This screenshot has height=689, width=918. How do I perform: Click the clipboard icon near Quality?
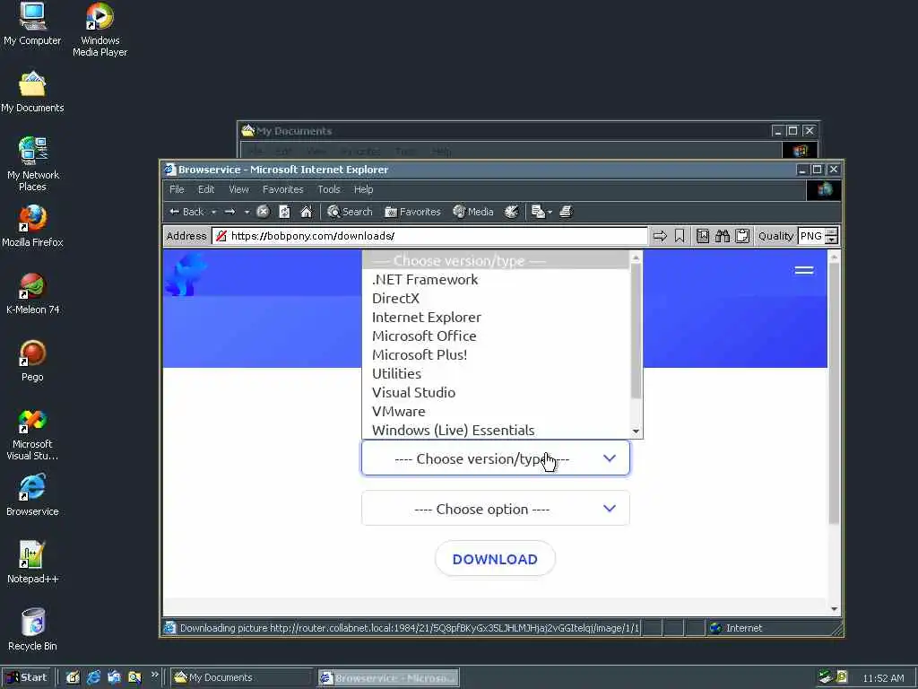(x=742, y=236)
